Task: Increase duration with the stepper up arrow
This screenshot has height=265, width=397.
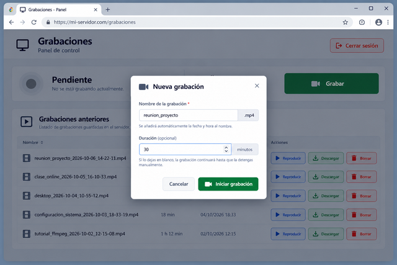Action: (226, 147)
